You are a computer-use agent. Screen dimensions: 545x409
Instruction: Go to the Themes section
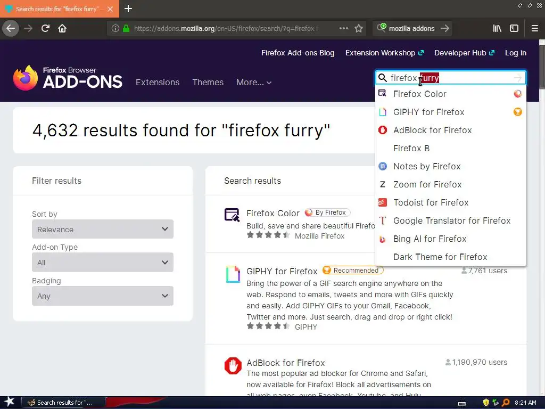click(208, 82)
